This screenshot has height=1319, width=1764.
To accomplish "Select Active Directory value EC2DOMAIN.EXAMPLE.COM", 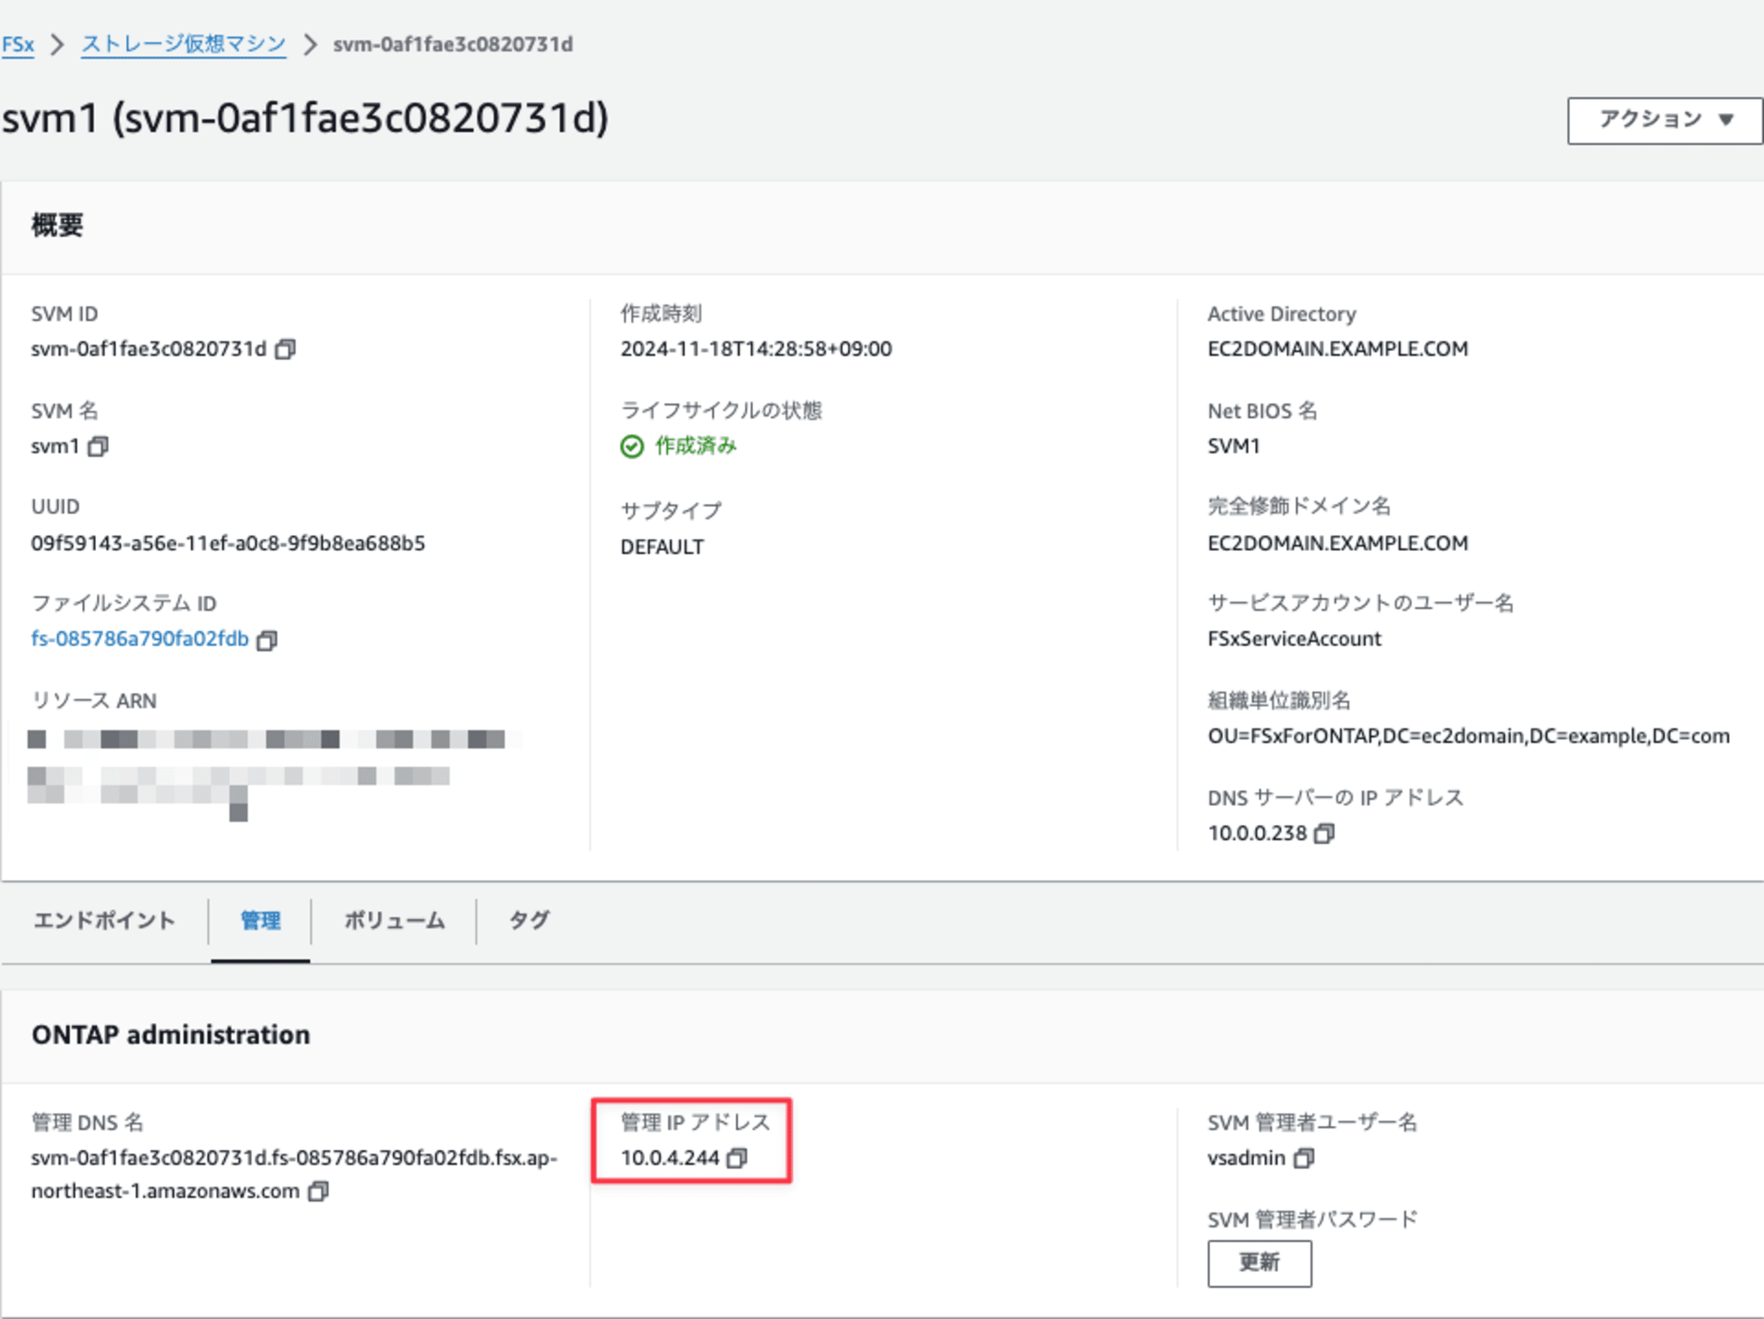I will tap(1337, 349).
